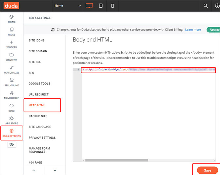Open the Content library icon
The height and width of the screenshot is (175, 220).
[x=11, y=55]
